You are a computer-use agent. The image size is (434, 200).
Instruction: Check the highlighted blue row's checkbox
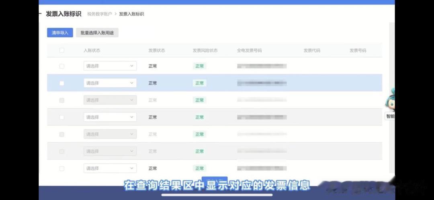(62, 83)
